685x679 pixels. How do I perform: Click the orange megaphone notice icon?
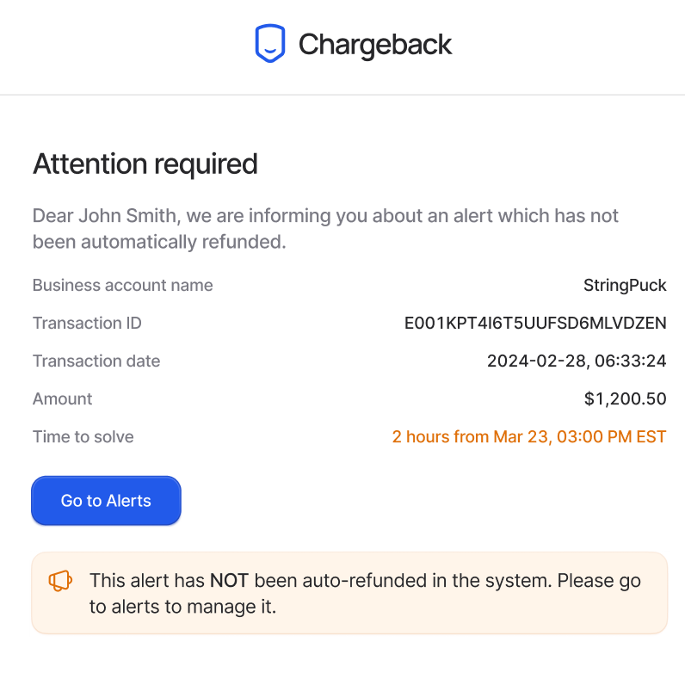pyautogui.click(x=60, y=581)
